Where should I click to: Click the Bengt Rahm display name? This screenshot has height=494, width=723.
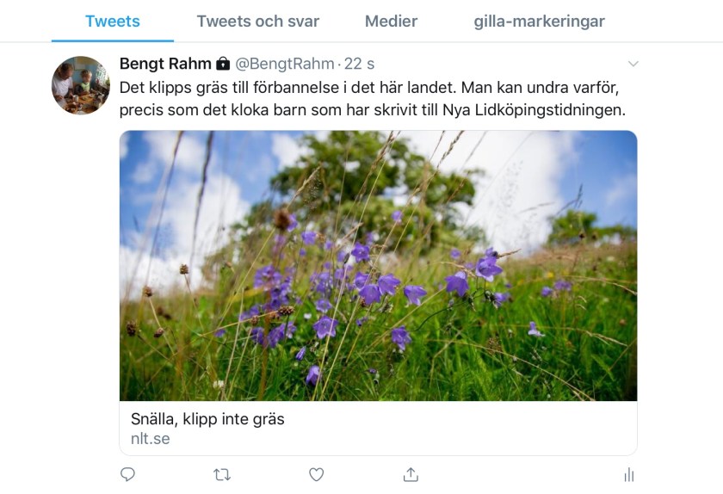[x=165, y=64]
